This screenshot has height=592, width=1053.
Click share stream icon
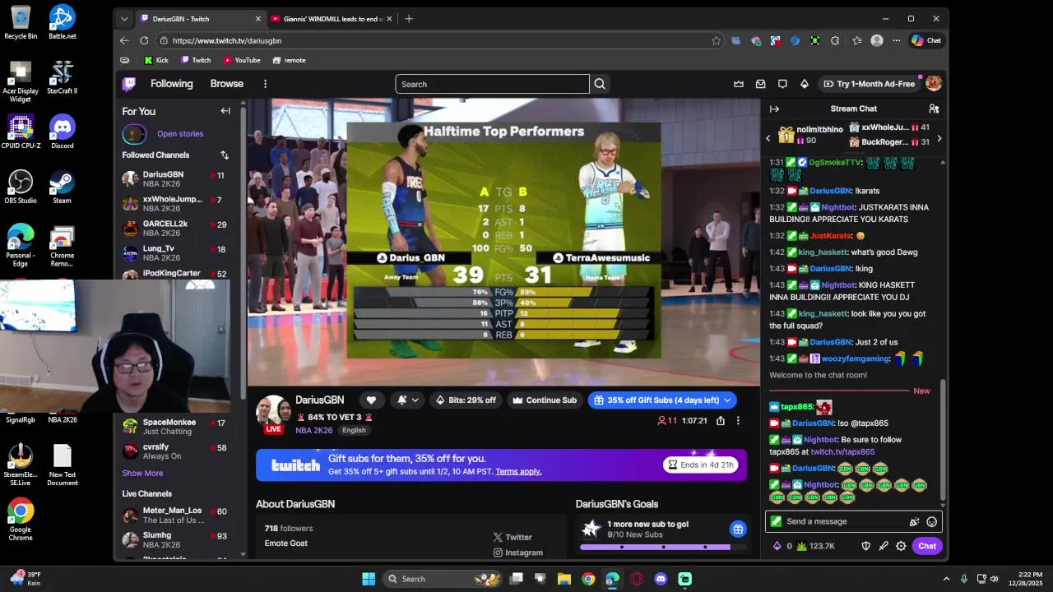coord(721,421)
